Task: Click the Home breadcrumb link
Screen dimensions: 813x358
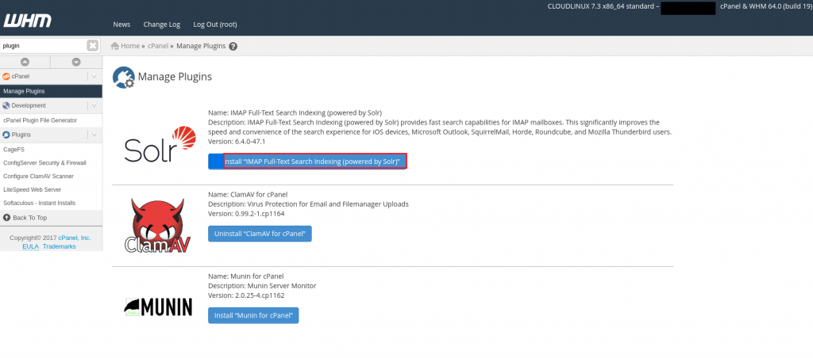Action: click(130, 46)
